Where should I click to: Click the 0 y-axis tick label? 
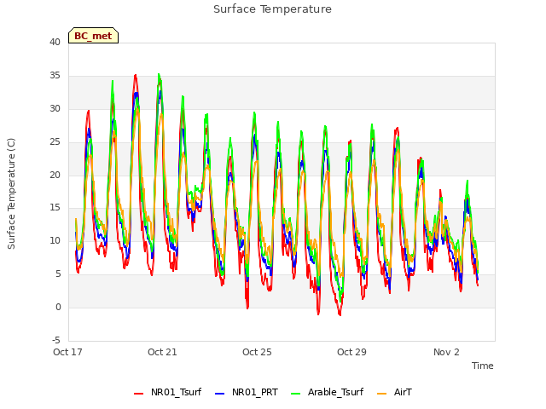(x=58, y=307)
